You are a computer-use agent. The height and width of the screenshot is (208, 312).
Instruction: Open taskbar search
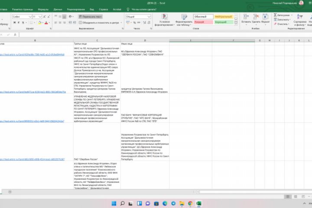[122, 203]
